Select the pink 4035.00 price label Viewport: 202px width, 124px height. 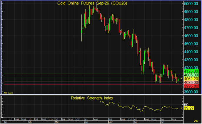pyautogui.click(x=191, y=82)
